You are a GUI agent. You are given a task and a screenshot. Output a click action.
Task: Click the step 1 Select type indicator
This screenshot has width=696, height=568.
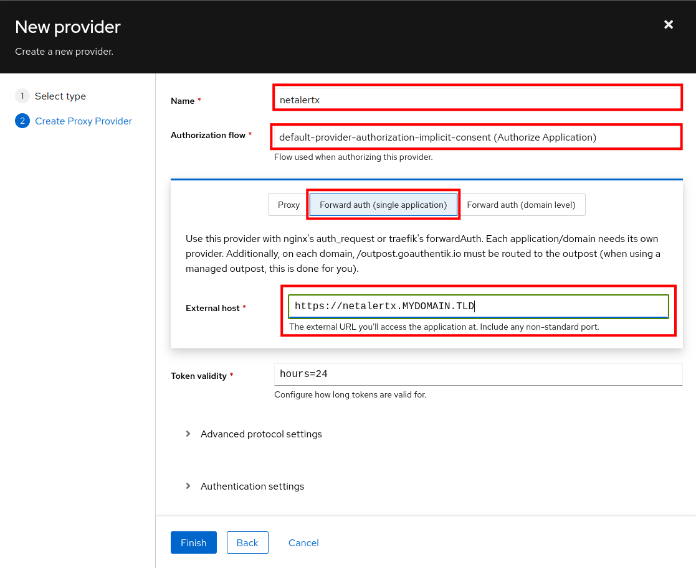(x=22, y=96)
